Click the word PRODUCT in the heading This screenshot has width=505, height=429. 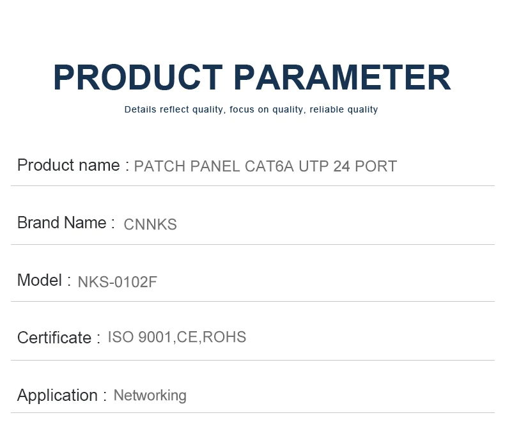(137, 78)
